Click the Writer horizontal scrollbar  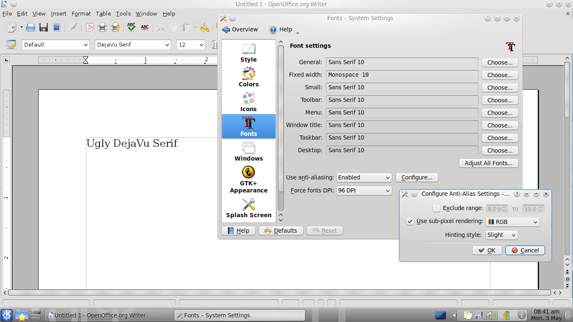pyautogui.click(x=279, y=293)
